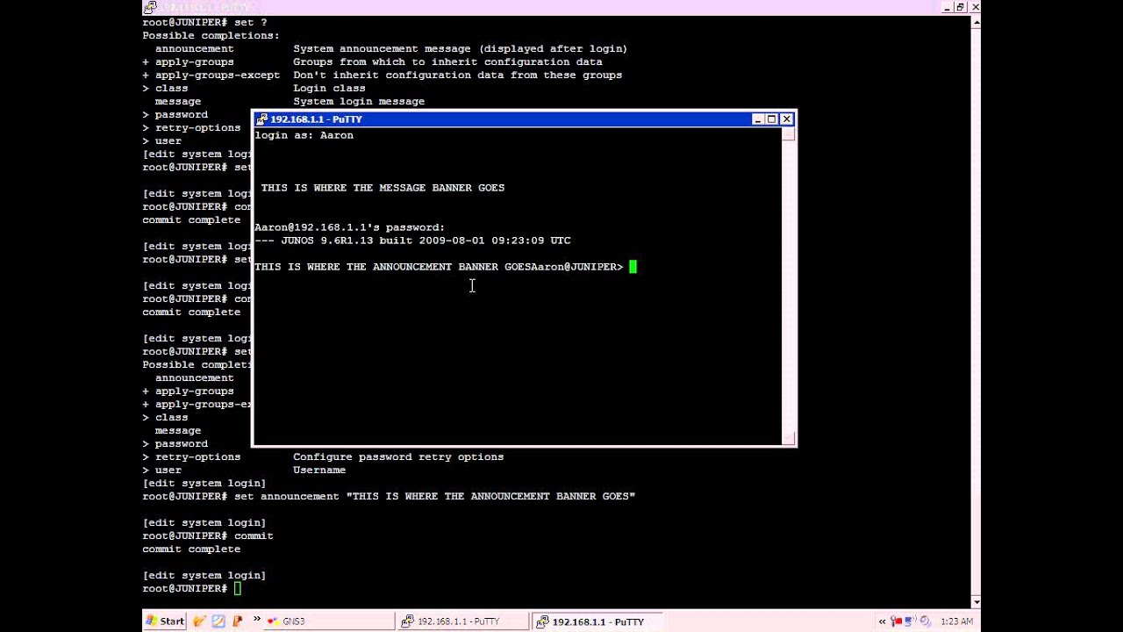Click 'Groups from which to inherit configuration data'
Viewport: 1123px width, 632px height.
pos(447,61)
